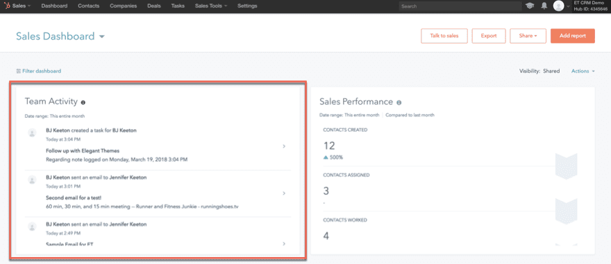
Task: Click the Sales Performance info icon
Action: pyautogui.click(x=399, y=103)
